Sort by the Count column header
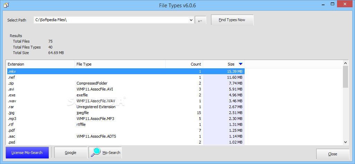The image size is (355, 164). pos(184,64)
